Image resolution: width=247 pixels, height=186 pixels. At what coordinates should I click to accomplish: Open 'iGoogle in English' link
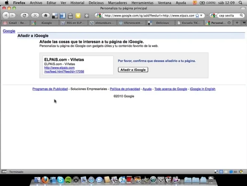click(x=203, y=89)
